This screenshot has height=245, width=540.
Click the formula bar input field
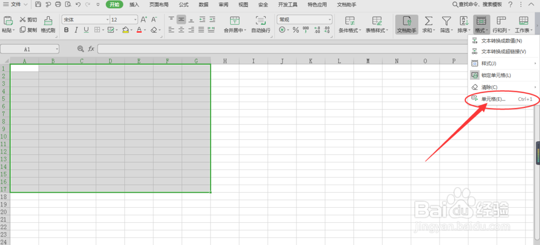pos(282,49)
